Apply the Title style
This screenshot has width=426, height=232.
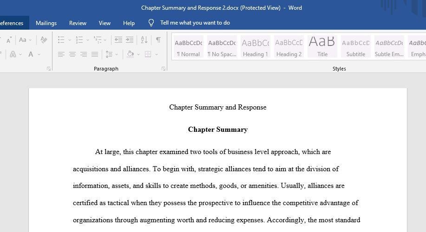click(x=322, y=47)
